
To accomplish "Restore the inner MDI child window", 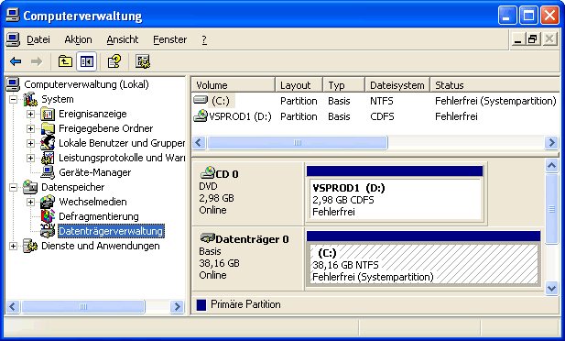I will 534,39.
